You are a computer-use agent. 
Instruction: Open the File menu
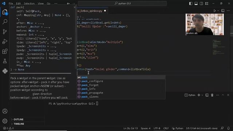coord(11,3)
